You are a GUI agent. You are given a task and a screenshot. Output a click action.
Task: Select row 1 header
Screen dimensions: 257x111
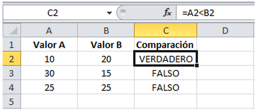point(12,44)
